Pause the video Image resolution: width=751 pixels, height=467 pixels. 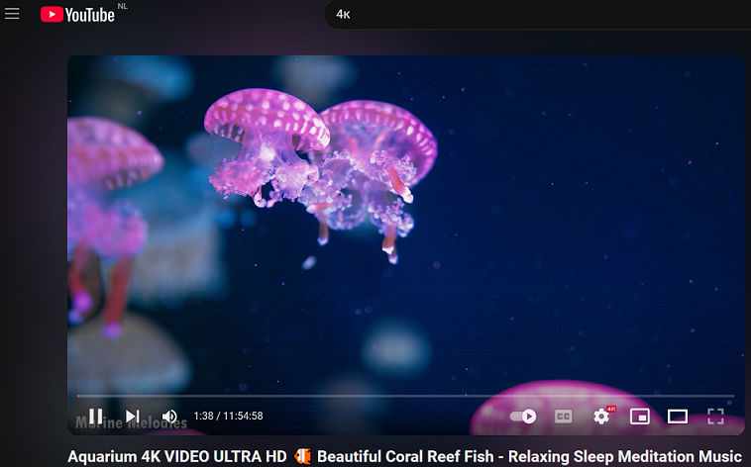click(96, 416)
